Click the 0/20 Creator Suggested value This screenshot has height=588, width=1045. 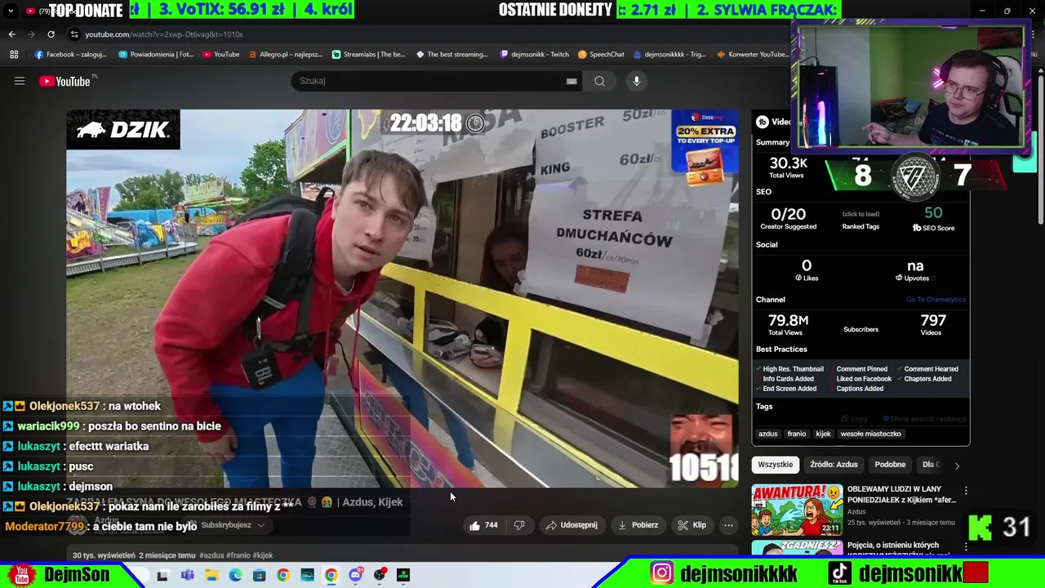coord(788,214)
